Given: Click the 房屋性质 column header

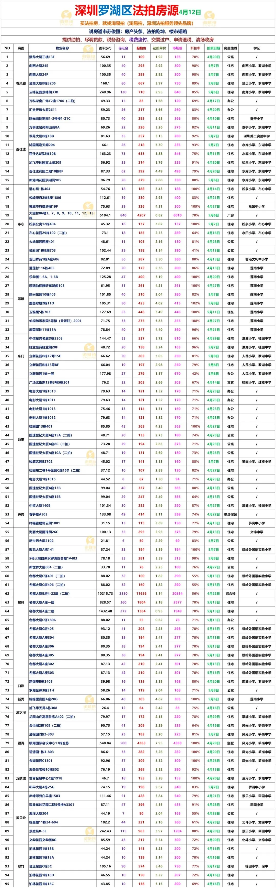Looking at the screenshot, I should (230, 48).
